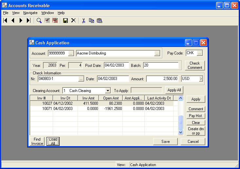This screenshot has width=240, height=169.
Task: Click the red hatched filter icon
Action: [x=55, y=21]
